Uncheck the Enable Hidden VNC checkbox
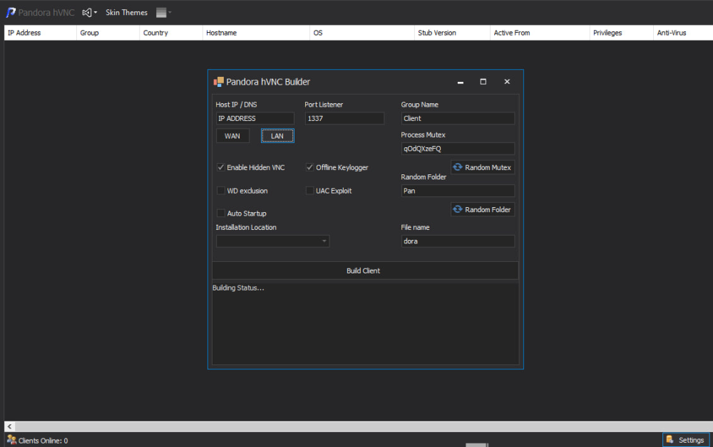 click(x=221, y=168)
